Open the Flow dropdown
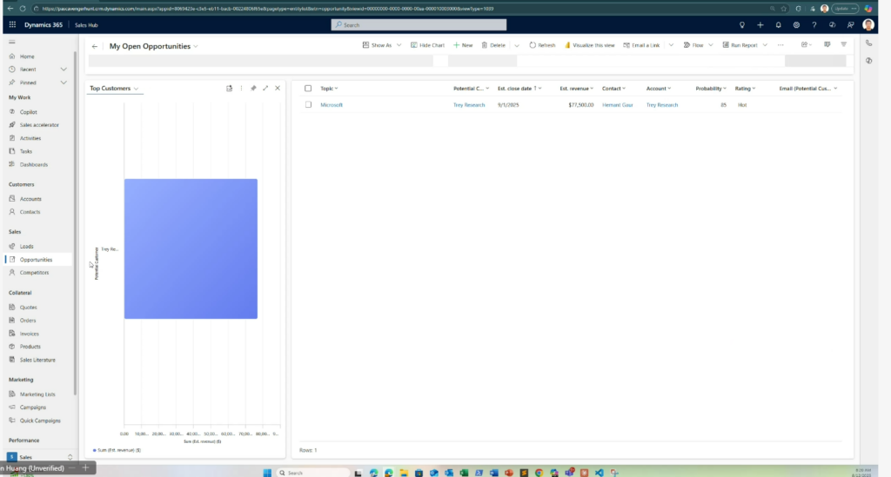 [698, 45]
